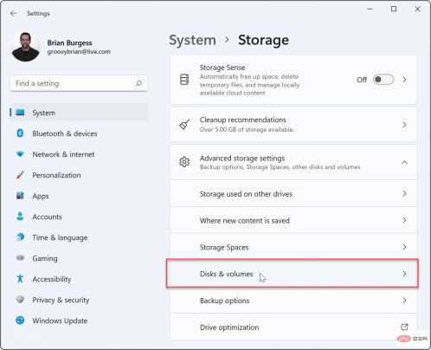Click chevron for Where new content is saved
The height and width of the screenshot is (350, 431).
[404, 220]
